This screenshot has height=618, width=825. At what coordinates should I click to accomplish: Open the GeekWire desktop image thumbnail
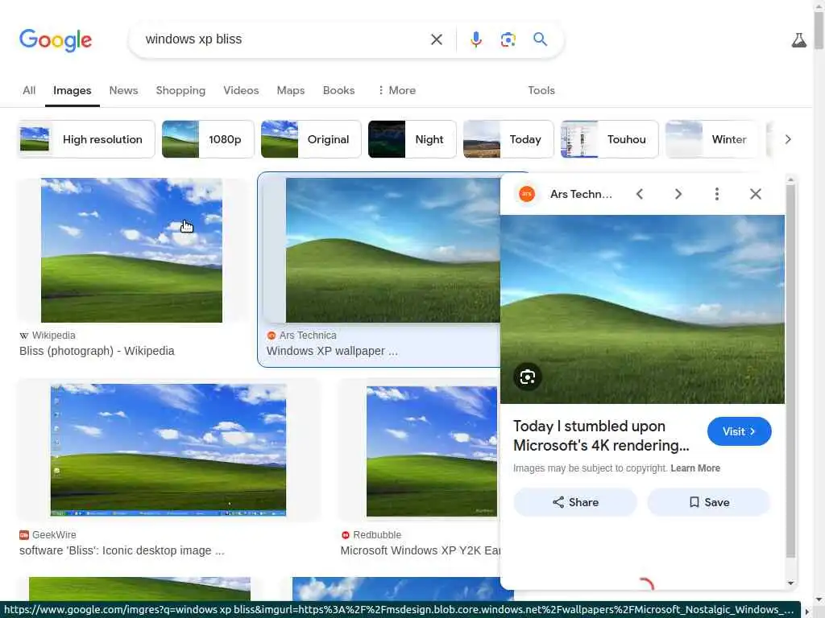(x=168, y=450)
